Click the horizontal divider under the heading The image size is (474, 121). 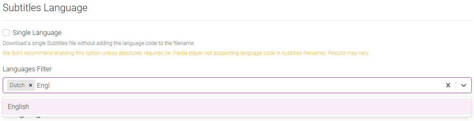click(237, 21)
